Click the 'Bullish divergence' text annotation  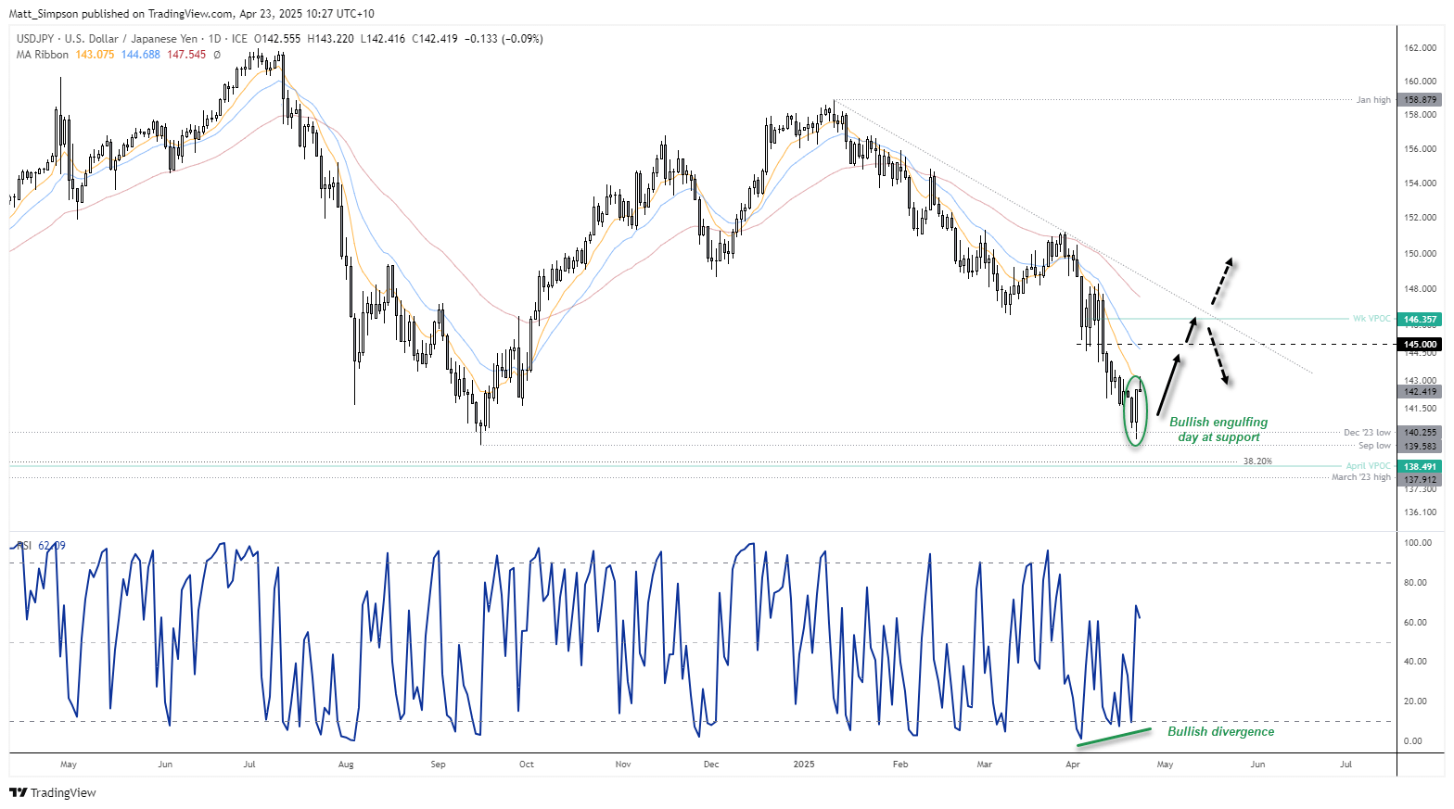pos(1220,731)
